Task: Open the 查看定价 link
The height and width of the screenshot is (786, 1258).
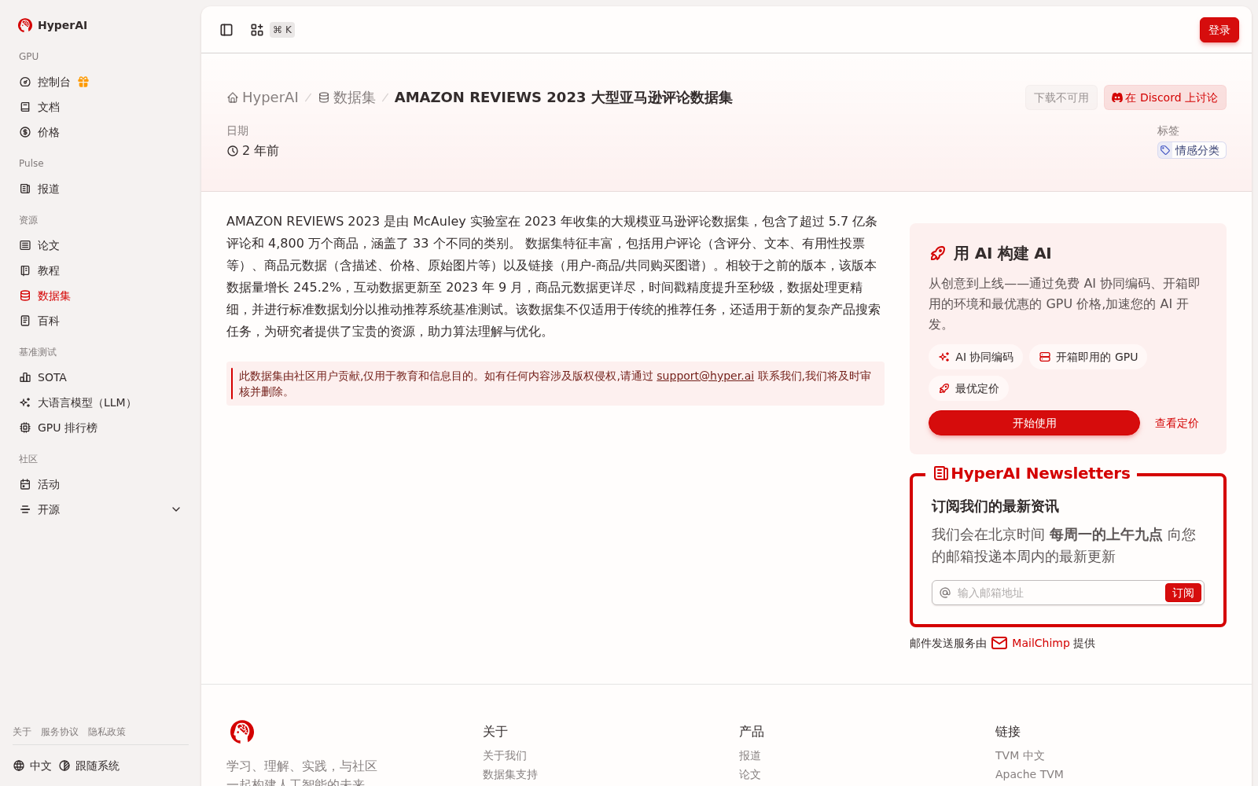Action: click(1177, 423)
